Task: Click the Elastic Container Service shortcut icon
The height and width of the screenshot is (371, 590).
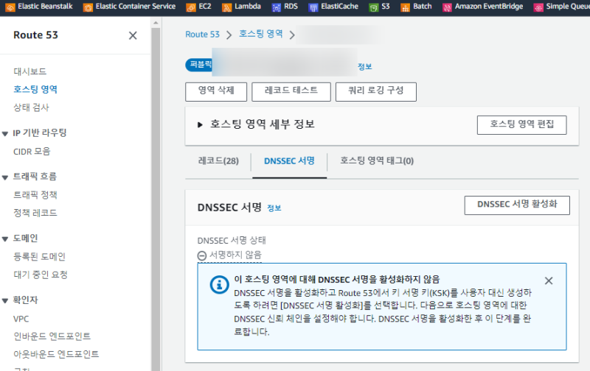Action: point(88,7)
